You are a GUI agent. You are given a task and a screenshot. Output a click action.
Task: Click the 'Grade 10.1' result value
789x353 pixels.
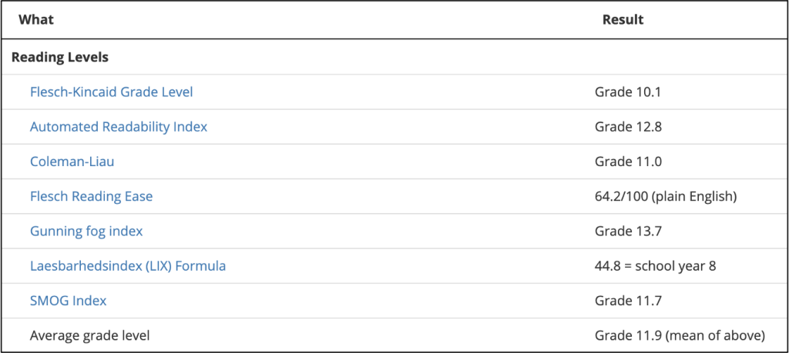pyautogui.click(x=628, y=92)
